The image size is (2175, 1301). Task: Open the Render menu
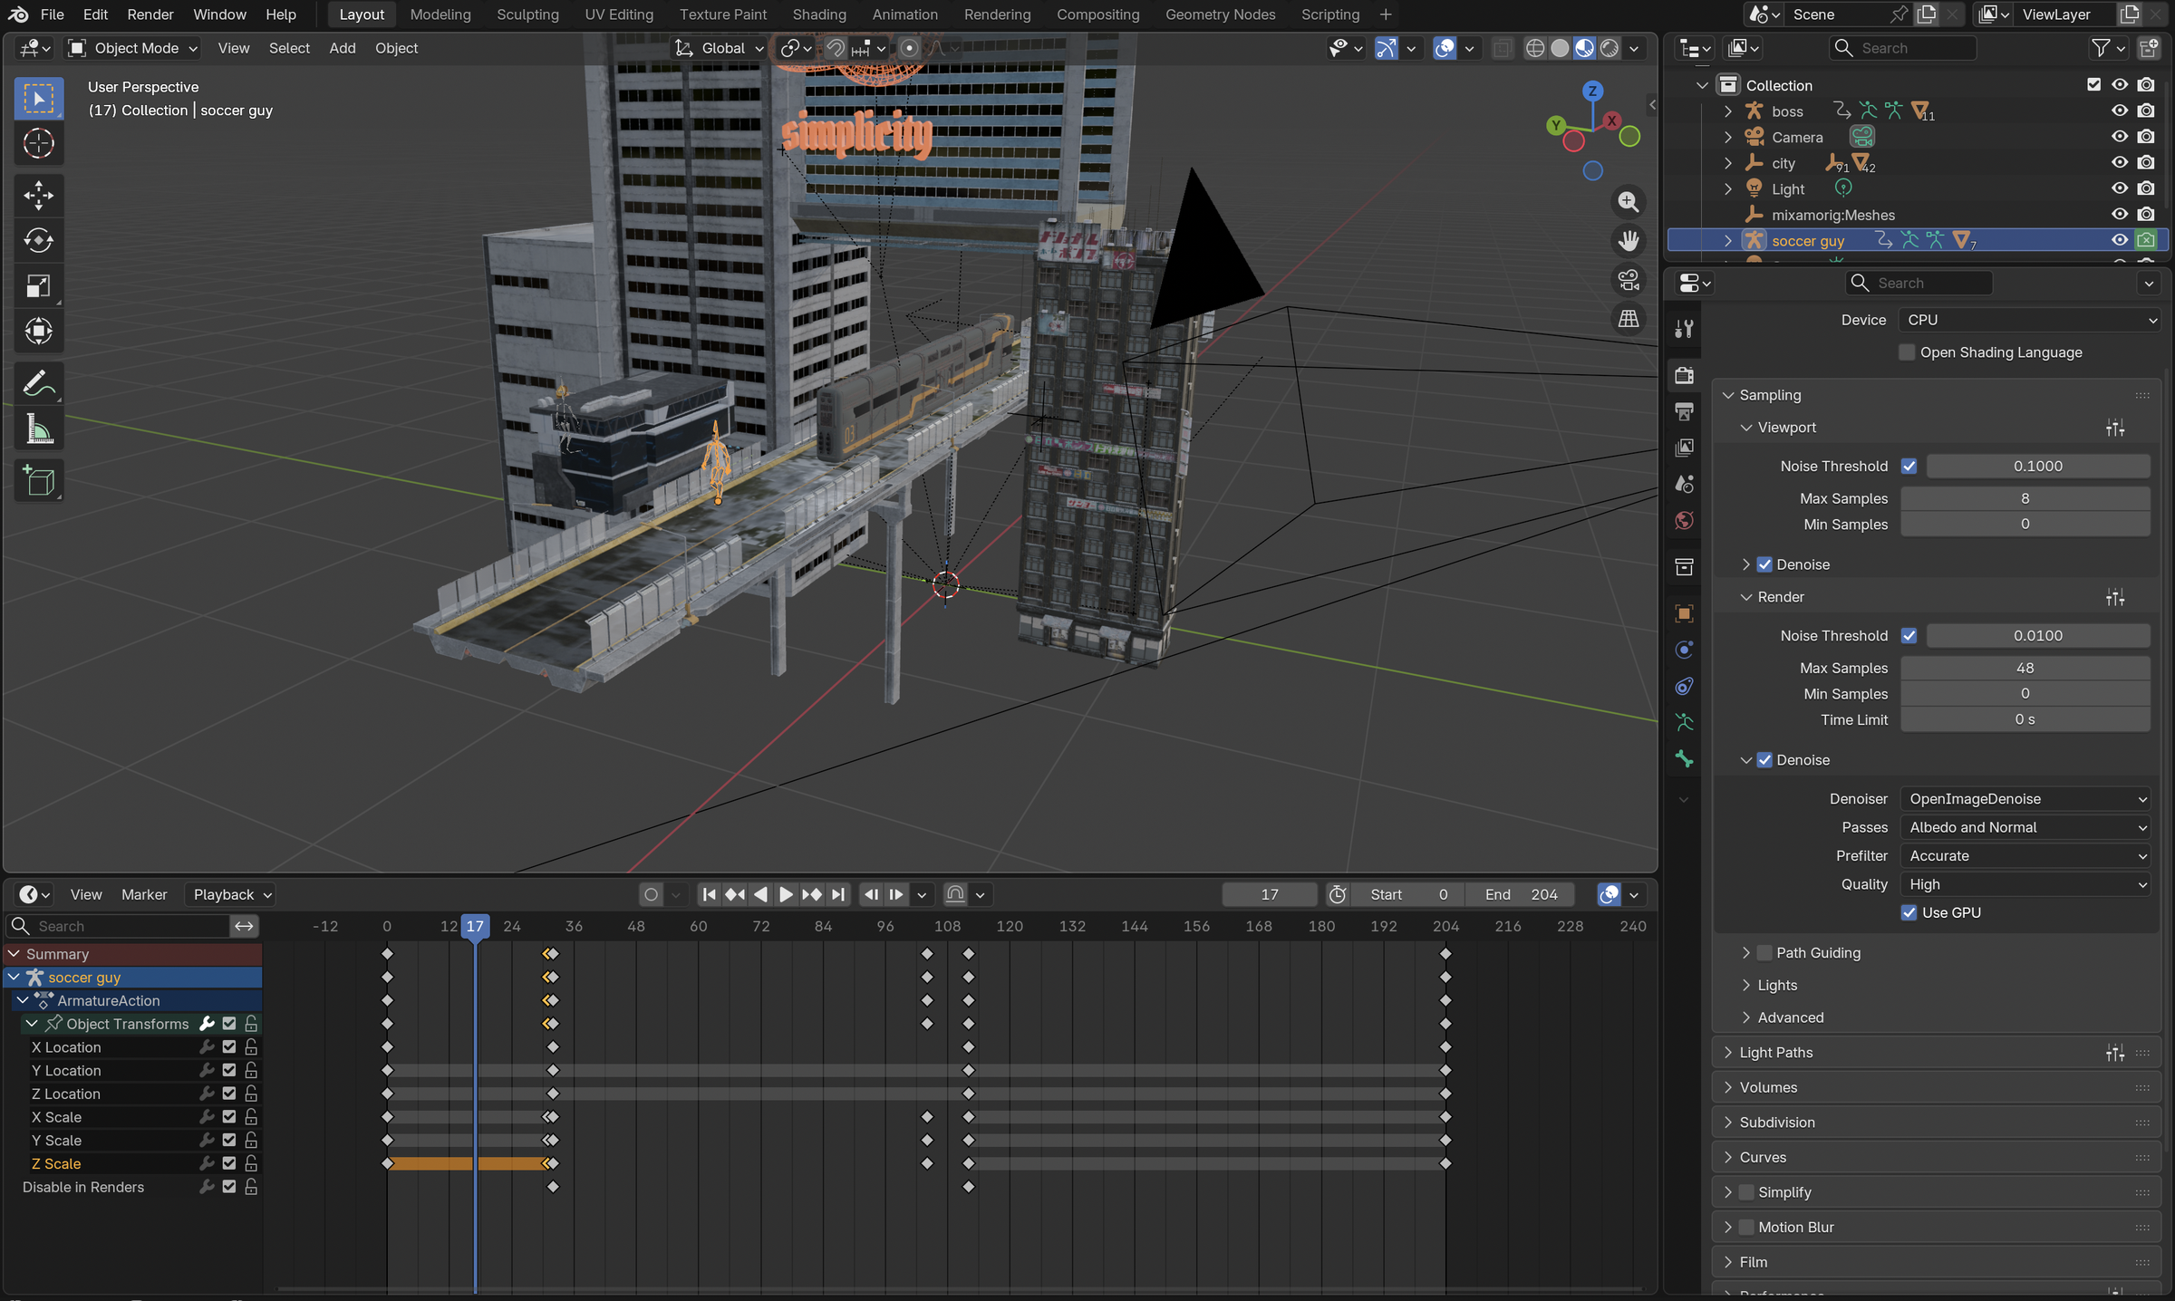pos(150,14)
